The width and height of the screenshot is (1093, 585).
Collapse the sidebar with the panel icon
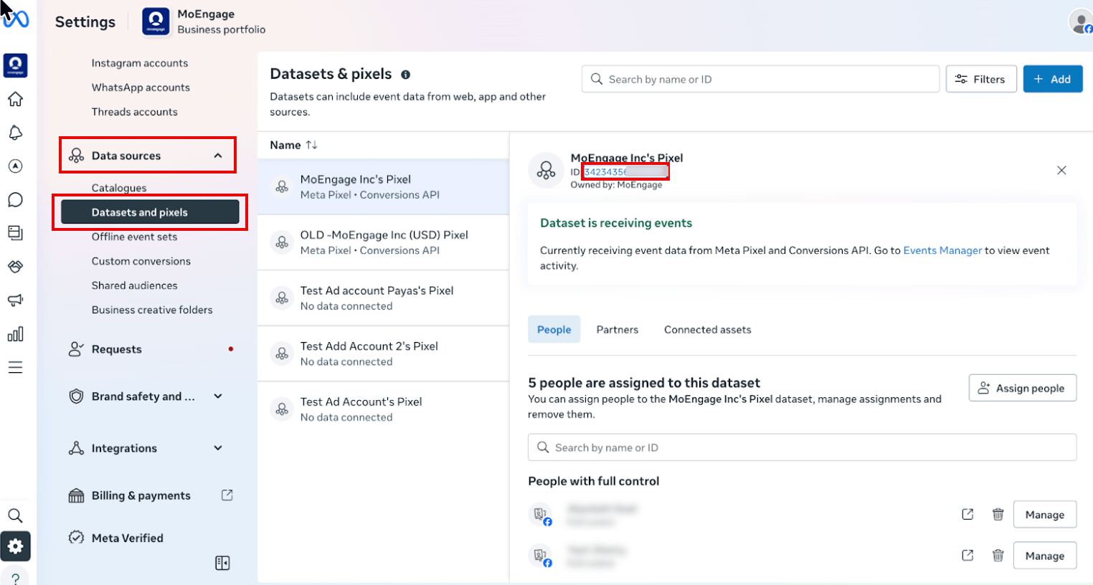[222, 563]
